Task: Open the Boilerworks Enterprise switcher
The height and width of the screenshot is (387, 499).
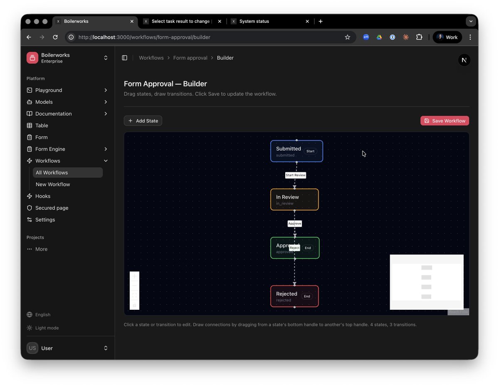Action: tap(67, 58)
